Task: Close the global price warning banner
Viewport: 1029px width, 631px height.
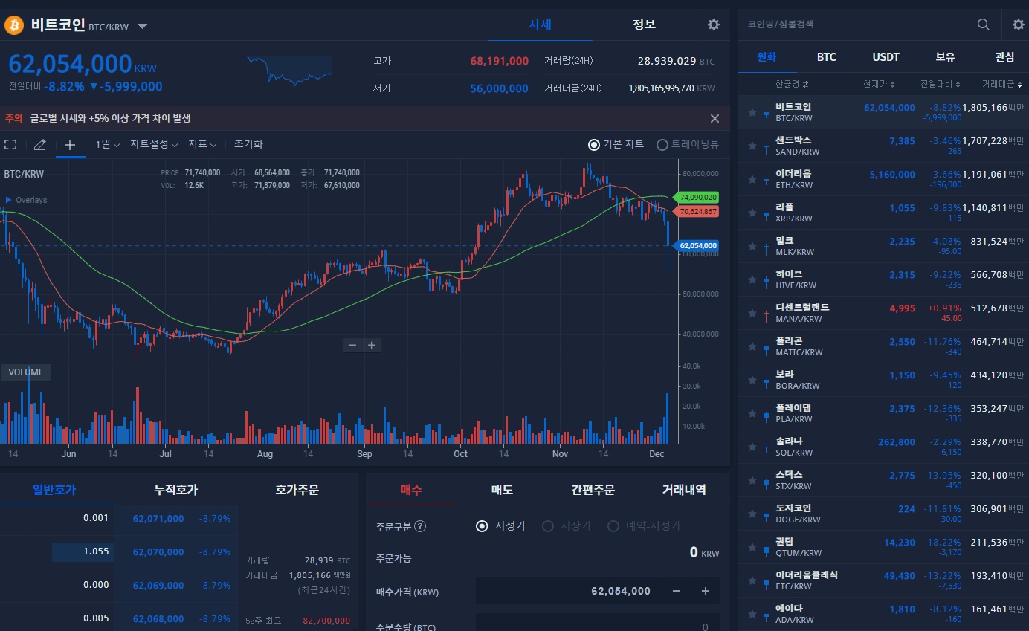Action: pyautogui.click(x=715, y=118)
